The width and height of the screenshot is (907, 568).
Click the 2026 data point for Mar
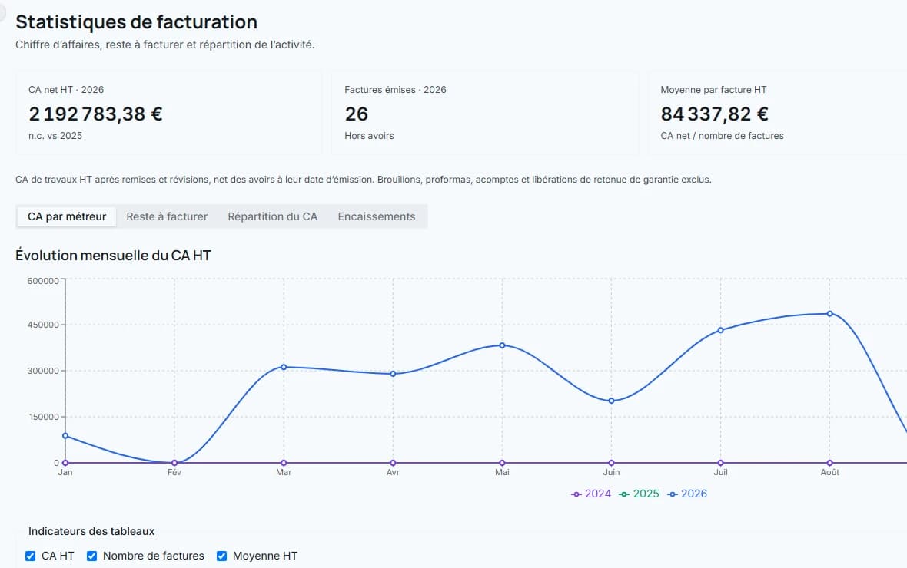coord(284,367)
